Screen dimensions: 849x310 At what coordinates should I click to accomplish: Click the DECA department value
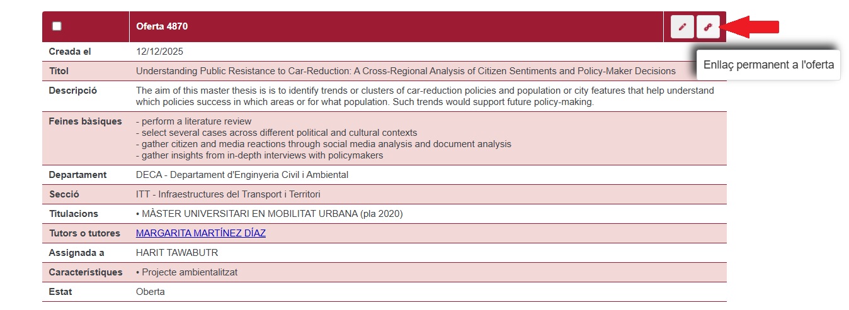(242, 175)
